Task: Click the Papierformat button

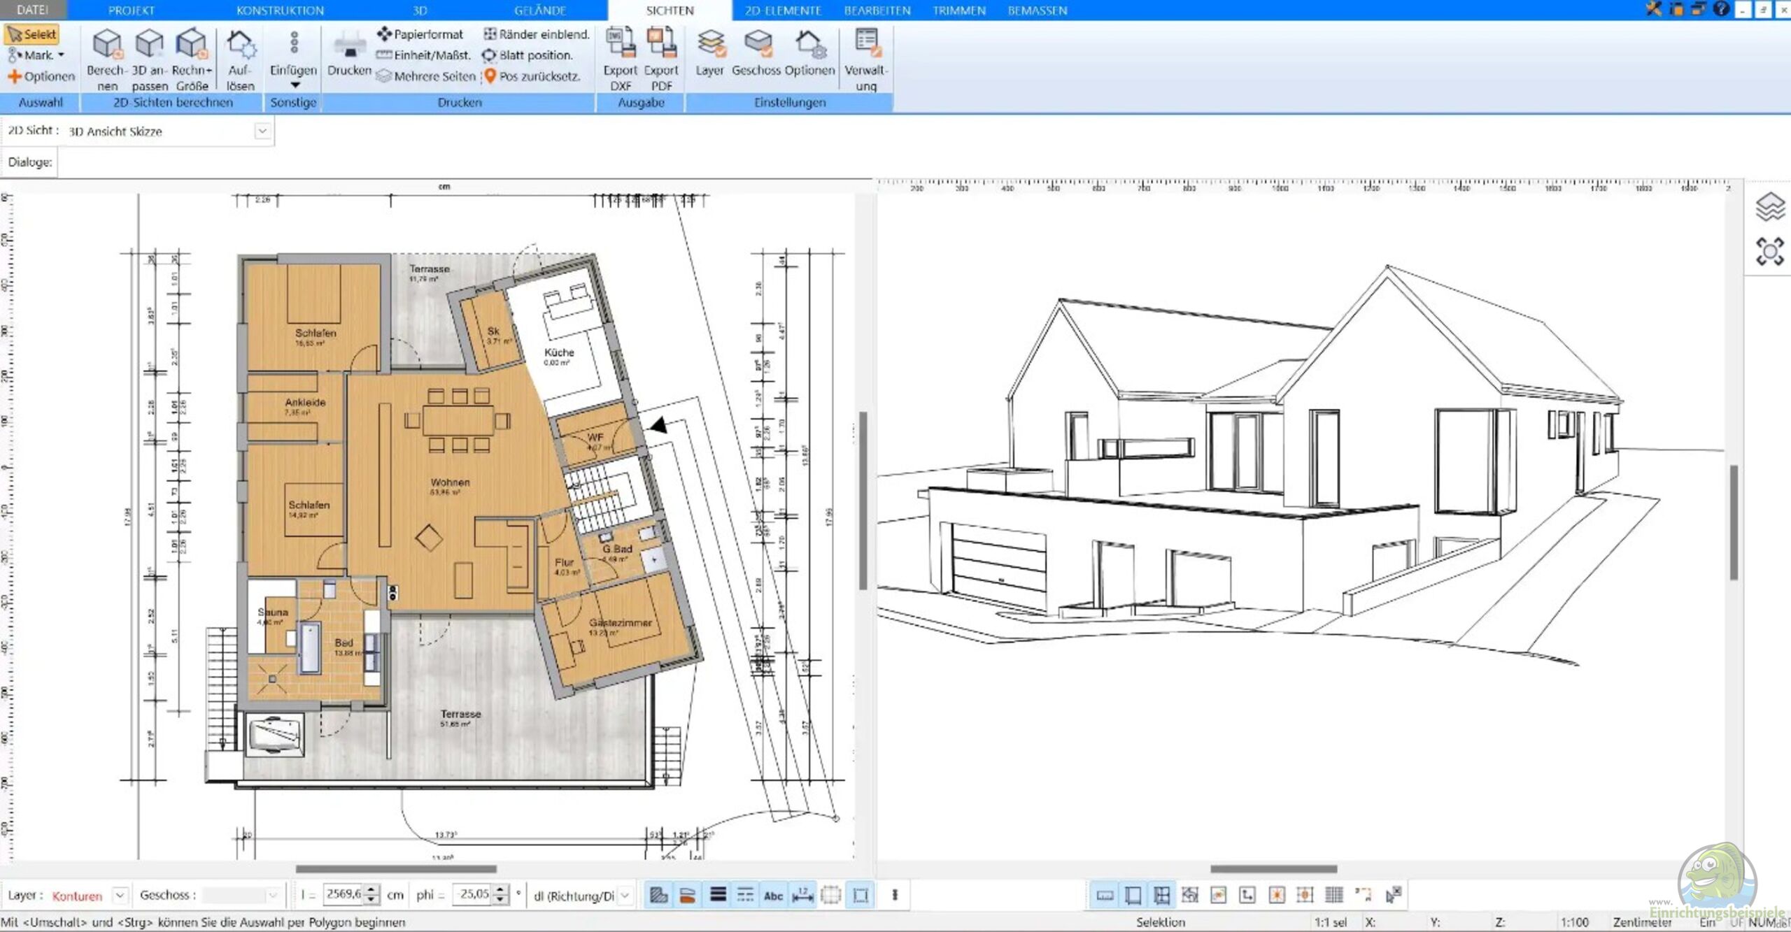Action: pyautogui.click(x=420, y=34)
